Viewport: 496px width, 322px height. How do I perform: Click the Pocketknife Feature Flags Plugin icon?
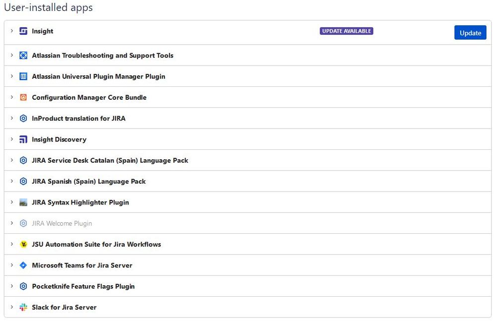coord(23,286)
